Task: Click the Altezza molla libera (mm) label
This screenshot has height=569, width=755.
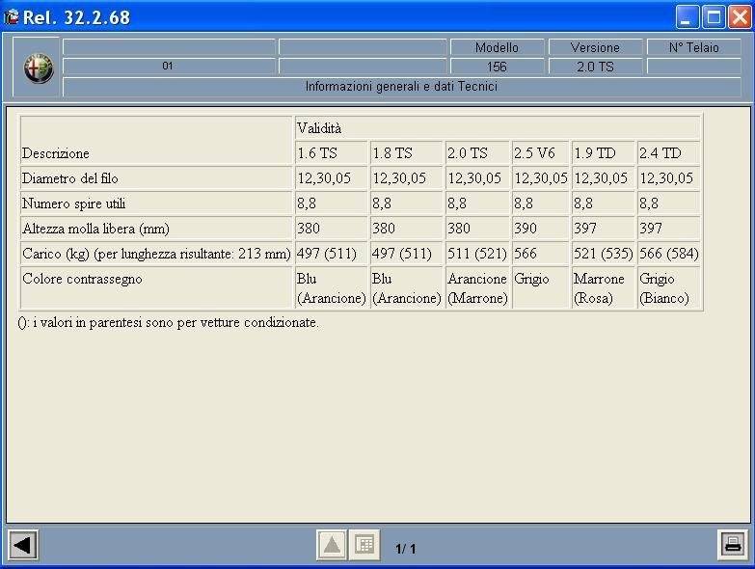Action: tap(156, 229)
